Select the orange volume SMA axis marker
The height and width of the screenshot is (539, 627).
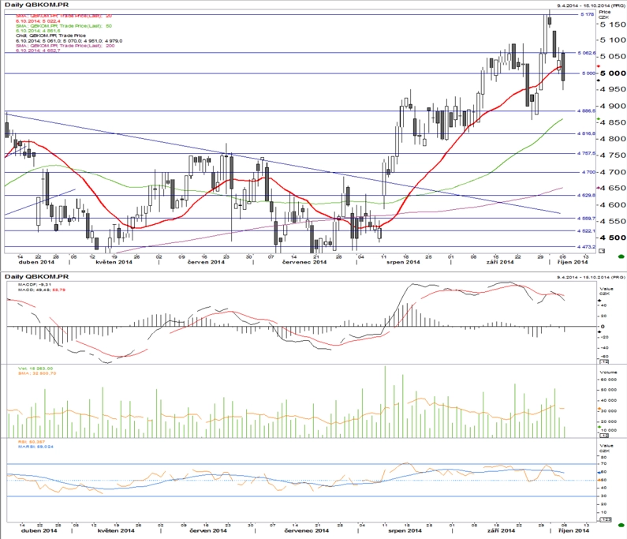point(599,409)
